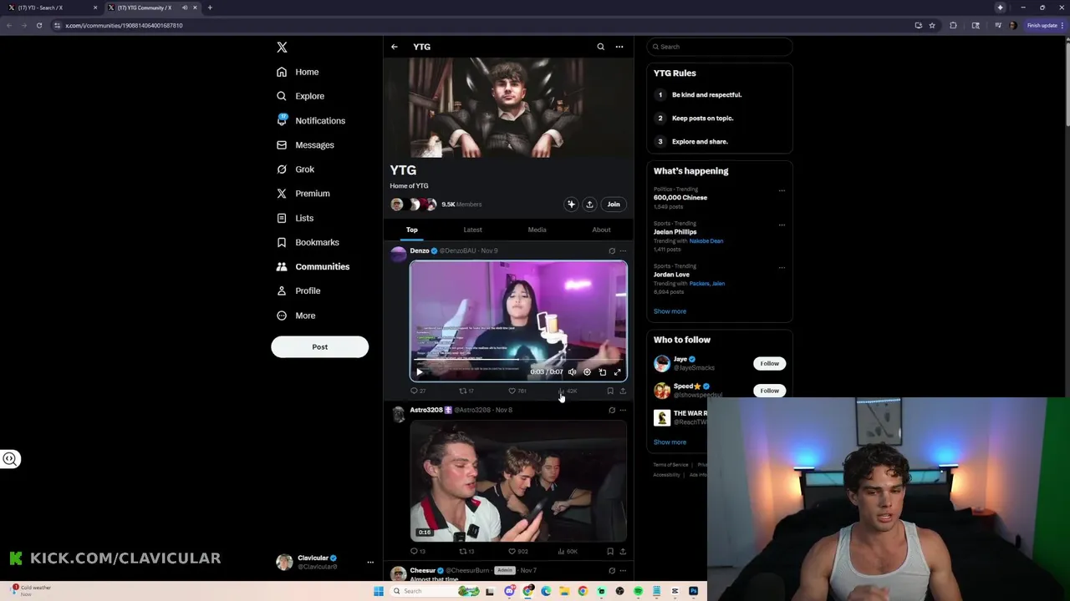Open Lists in the sidebar
Image resolution: width=1070 pixels, height=601 pixels.
point(294,218)
